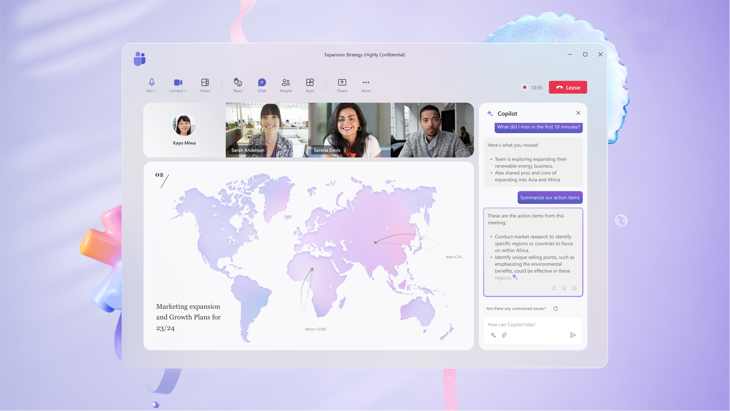Screen dimensions: 730x411
Task: Open the React panel
Action: click(x=238, y=85)
